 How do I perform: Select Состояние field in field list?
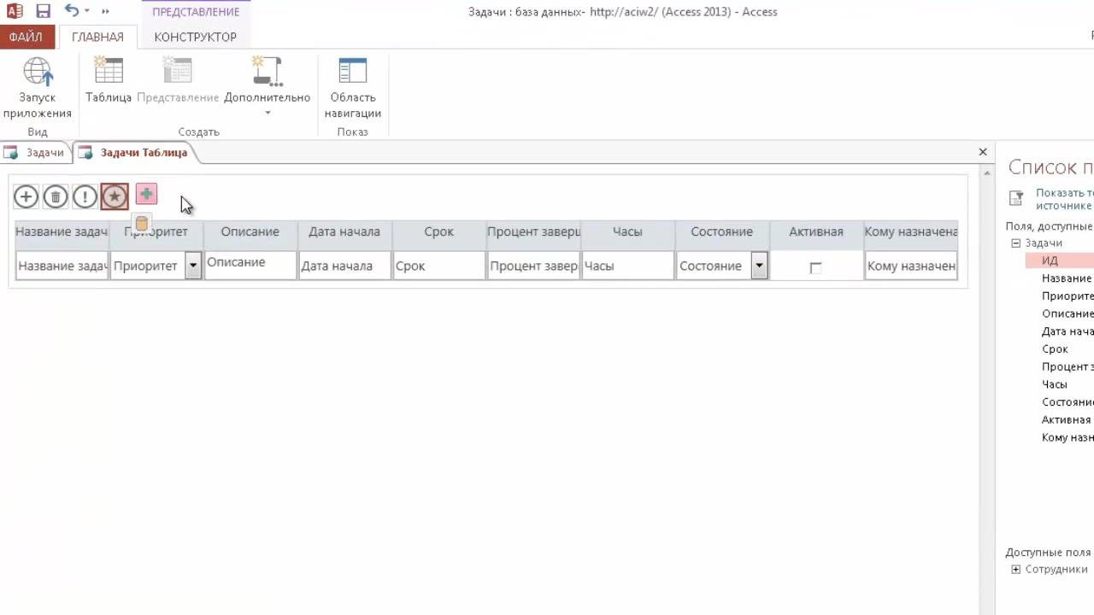tap(1068, 402)
